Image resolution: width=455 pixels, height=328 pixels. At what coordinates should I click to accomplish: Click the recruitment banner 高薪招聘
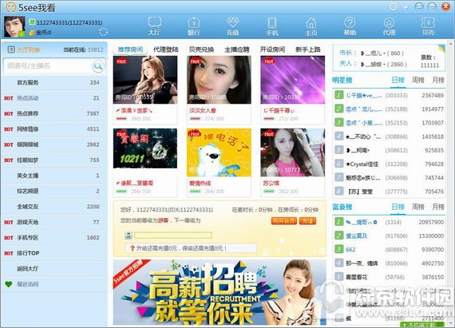tap(220, 292)
